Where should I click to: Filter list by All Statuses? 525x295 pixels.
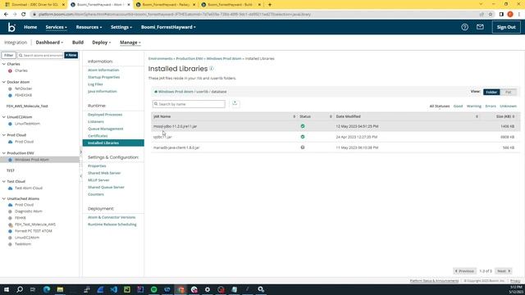click(x=440, y=106)
